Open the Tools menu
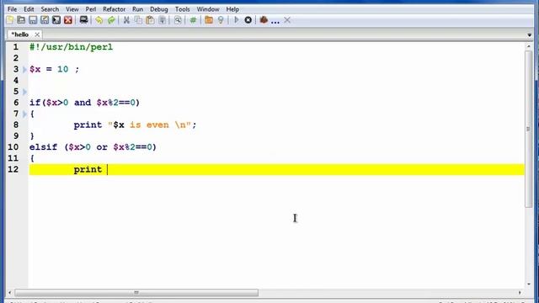Image resolution: width=539 pixels, height=303 pixels. tap(182, 9)
